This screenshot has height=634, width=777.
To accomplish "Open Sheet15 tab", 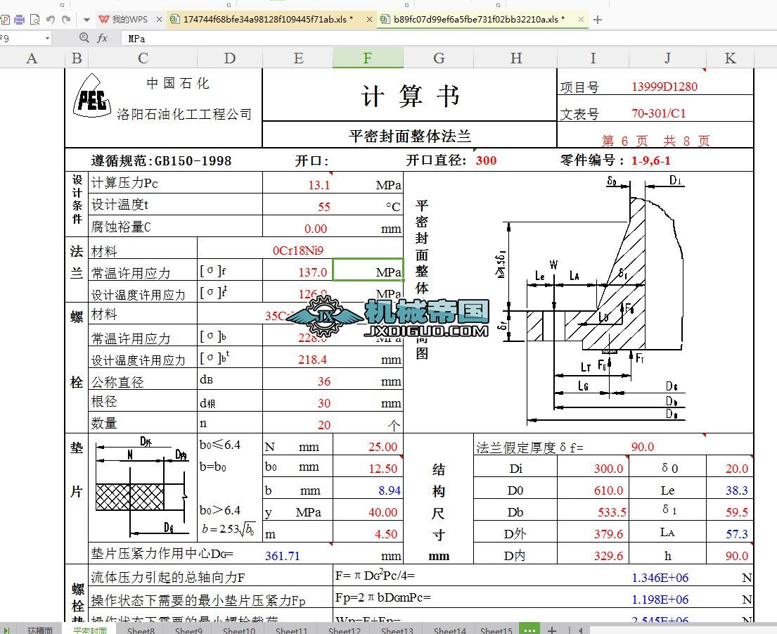I will (x=496, y=630).
